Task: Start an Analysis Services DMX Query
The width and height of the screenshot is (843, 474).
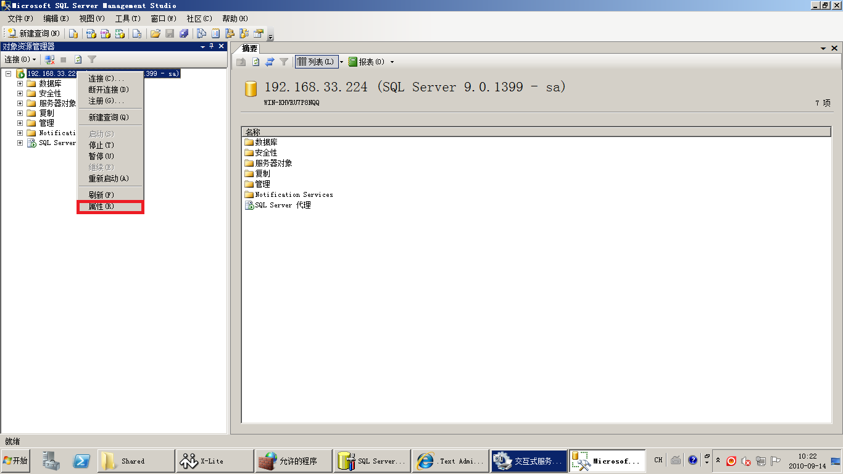Action: [x=106, y=33]
